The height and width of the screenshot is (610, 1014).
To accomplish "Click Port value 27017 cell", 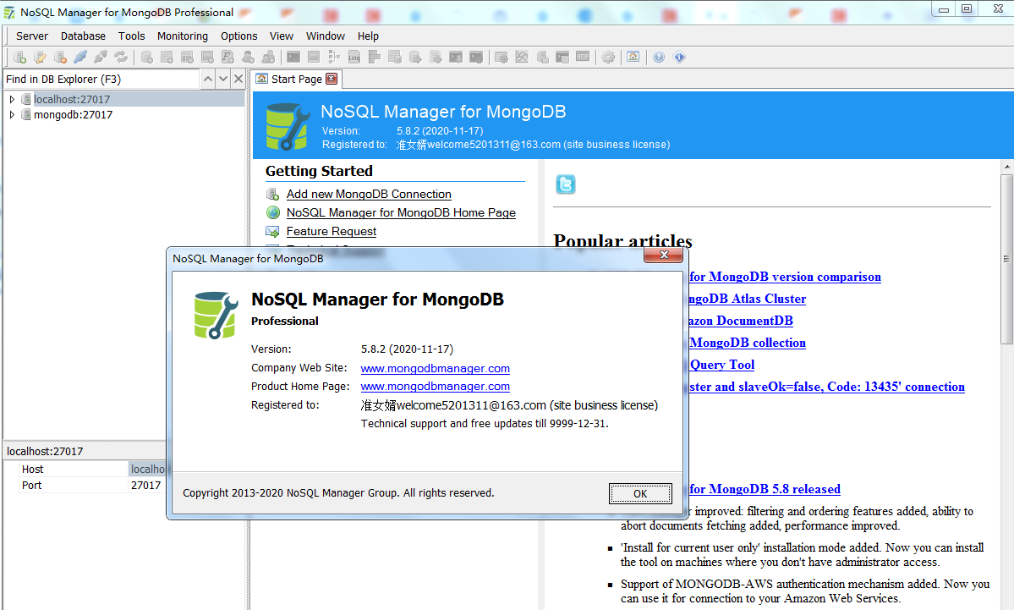I will (x=147, y=485).
